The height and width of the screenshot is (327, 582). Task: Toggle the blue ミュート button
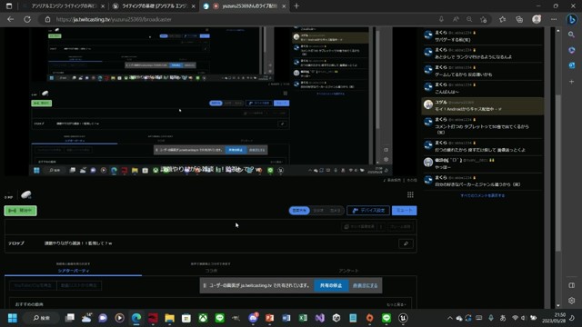pyautogui.click(x=404, y=211)
